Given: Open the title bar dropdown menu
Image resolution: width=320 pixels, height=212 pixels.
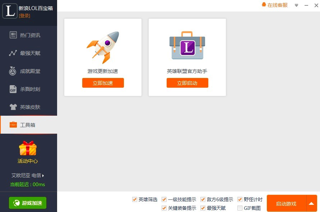Looking at the screenshot, I should pos(296,5).
